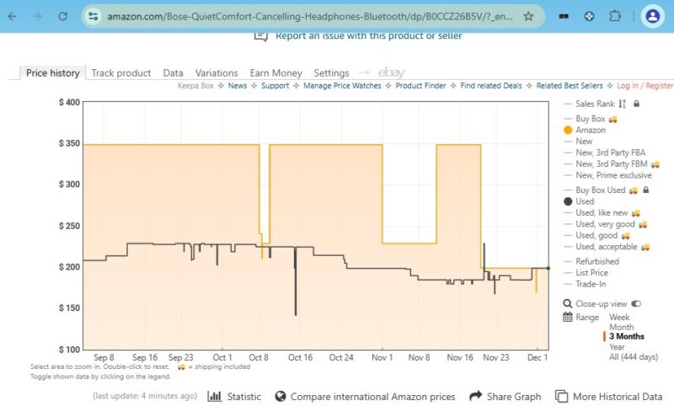Toggle Buy Box Used series
674x417 pixels.
pyautogui.click(x=601, y=190)
